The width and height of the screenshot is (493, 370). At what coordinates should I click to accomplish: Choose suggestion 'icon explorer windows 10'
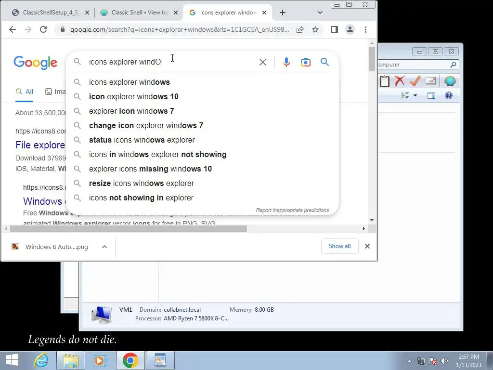coord(203,96)
